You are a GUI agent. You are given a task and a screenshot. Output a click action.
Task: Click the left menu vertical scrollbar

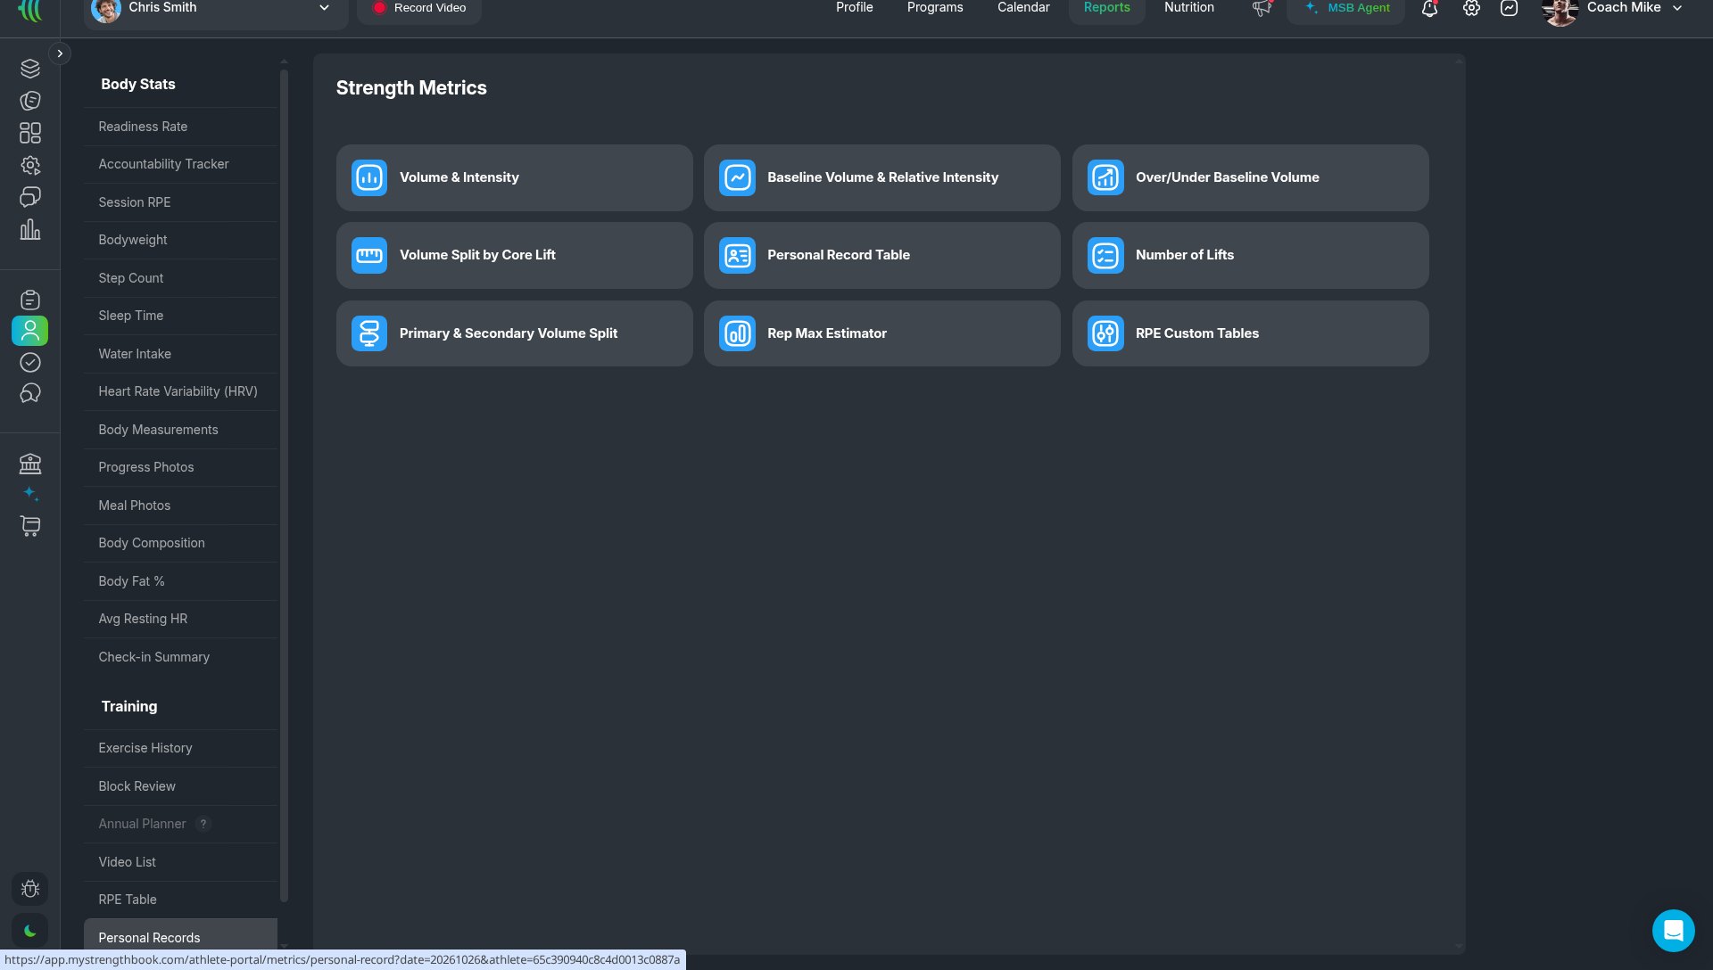click(284, 486)
